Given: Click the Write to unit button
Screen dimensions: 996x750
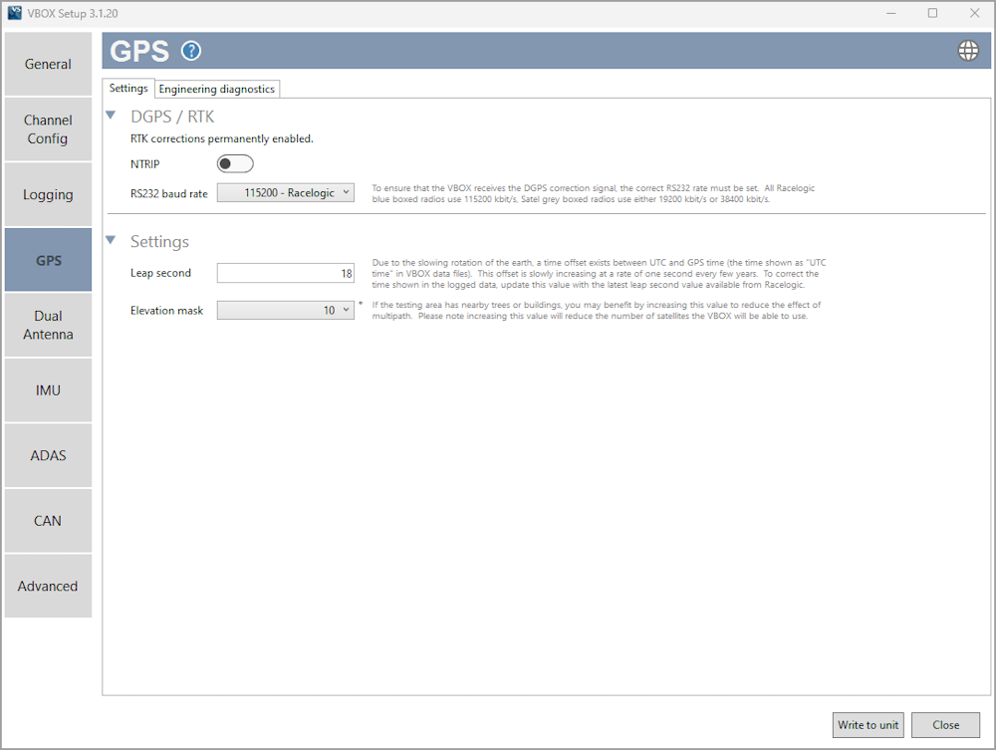Looking at the screenshot, I should point(868,724).
